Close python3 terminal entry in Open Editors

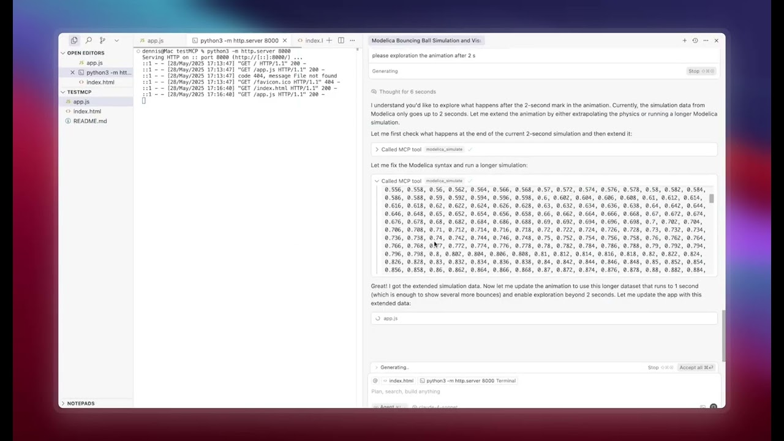72,73
